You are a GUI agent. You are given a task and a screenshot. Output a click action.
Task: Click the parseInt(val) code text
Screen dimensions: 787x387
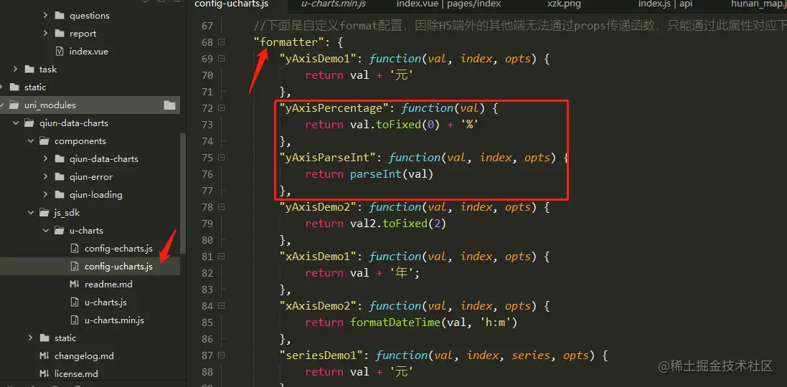[x=391, y=174]
